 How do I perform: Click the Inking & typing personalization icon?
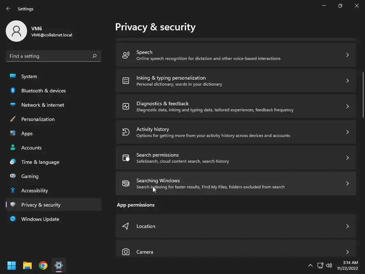(x=126, y=81)
